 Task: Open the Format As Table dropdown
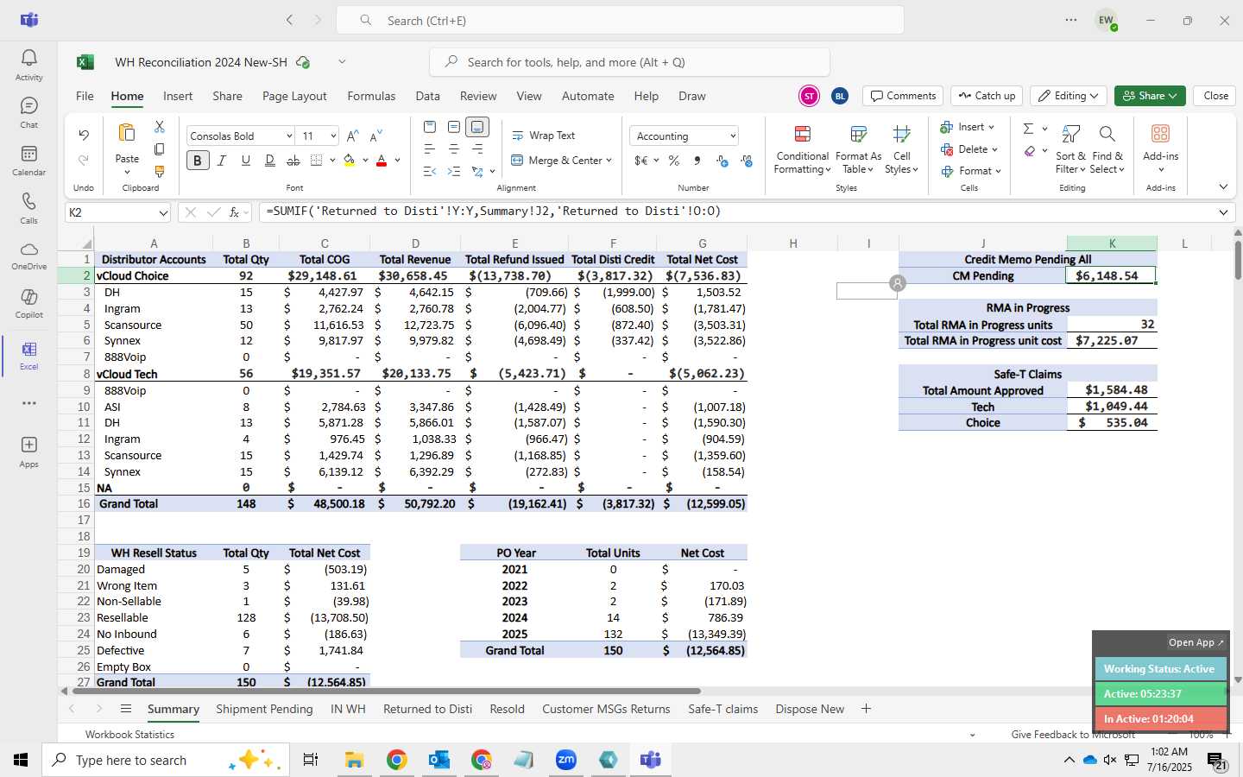coord(858,148)
